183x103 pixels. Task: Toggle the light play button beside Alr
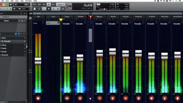[x=49, y=5]
